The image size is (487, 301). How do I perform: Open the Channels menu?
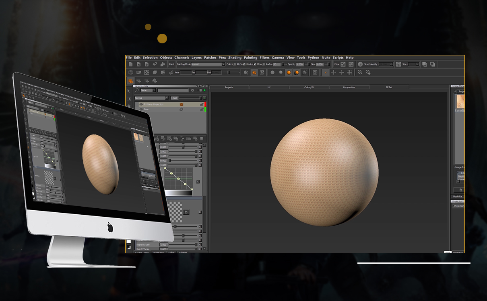(x=182, y=57)
